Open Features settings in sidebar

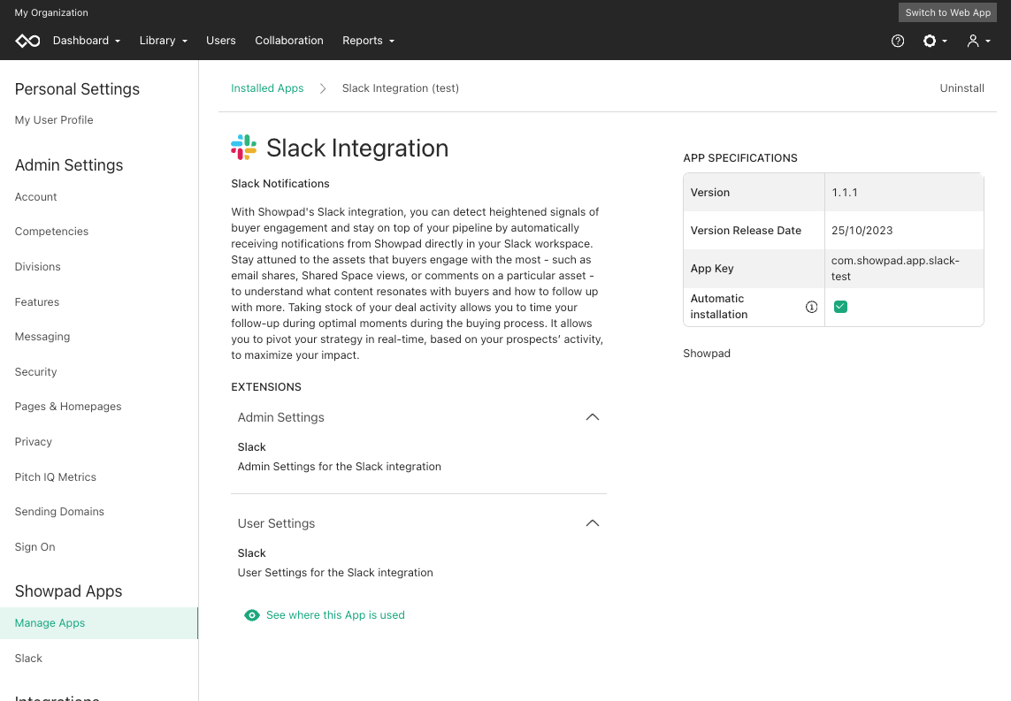click(37, 302)
